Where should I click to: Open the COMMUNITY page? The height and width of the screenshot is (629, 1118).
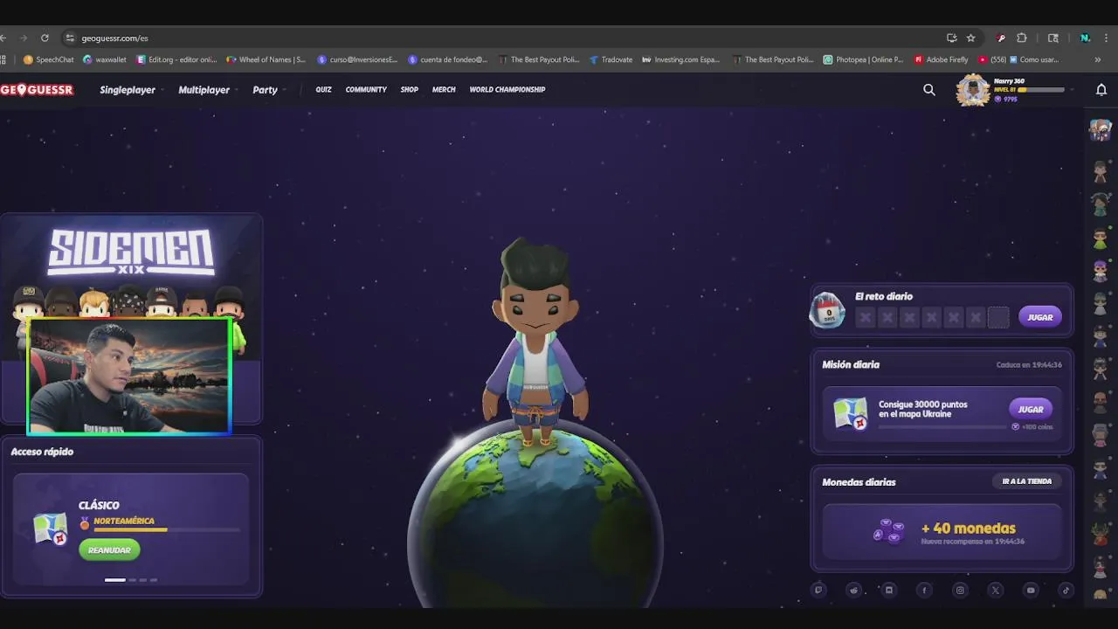366,89
